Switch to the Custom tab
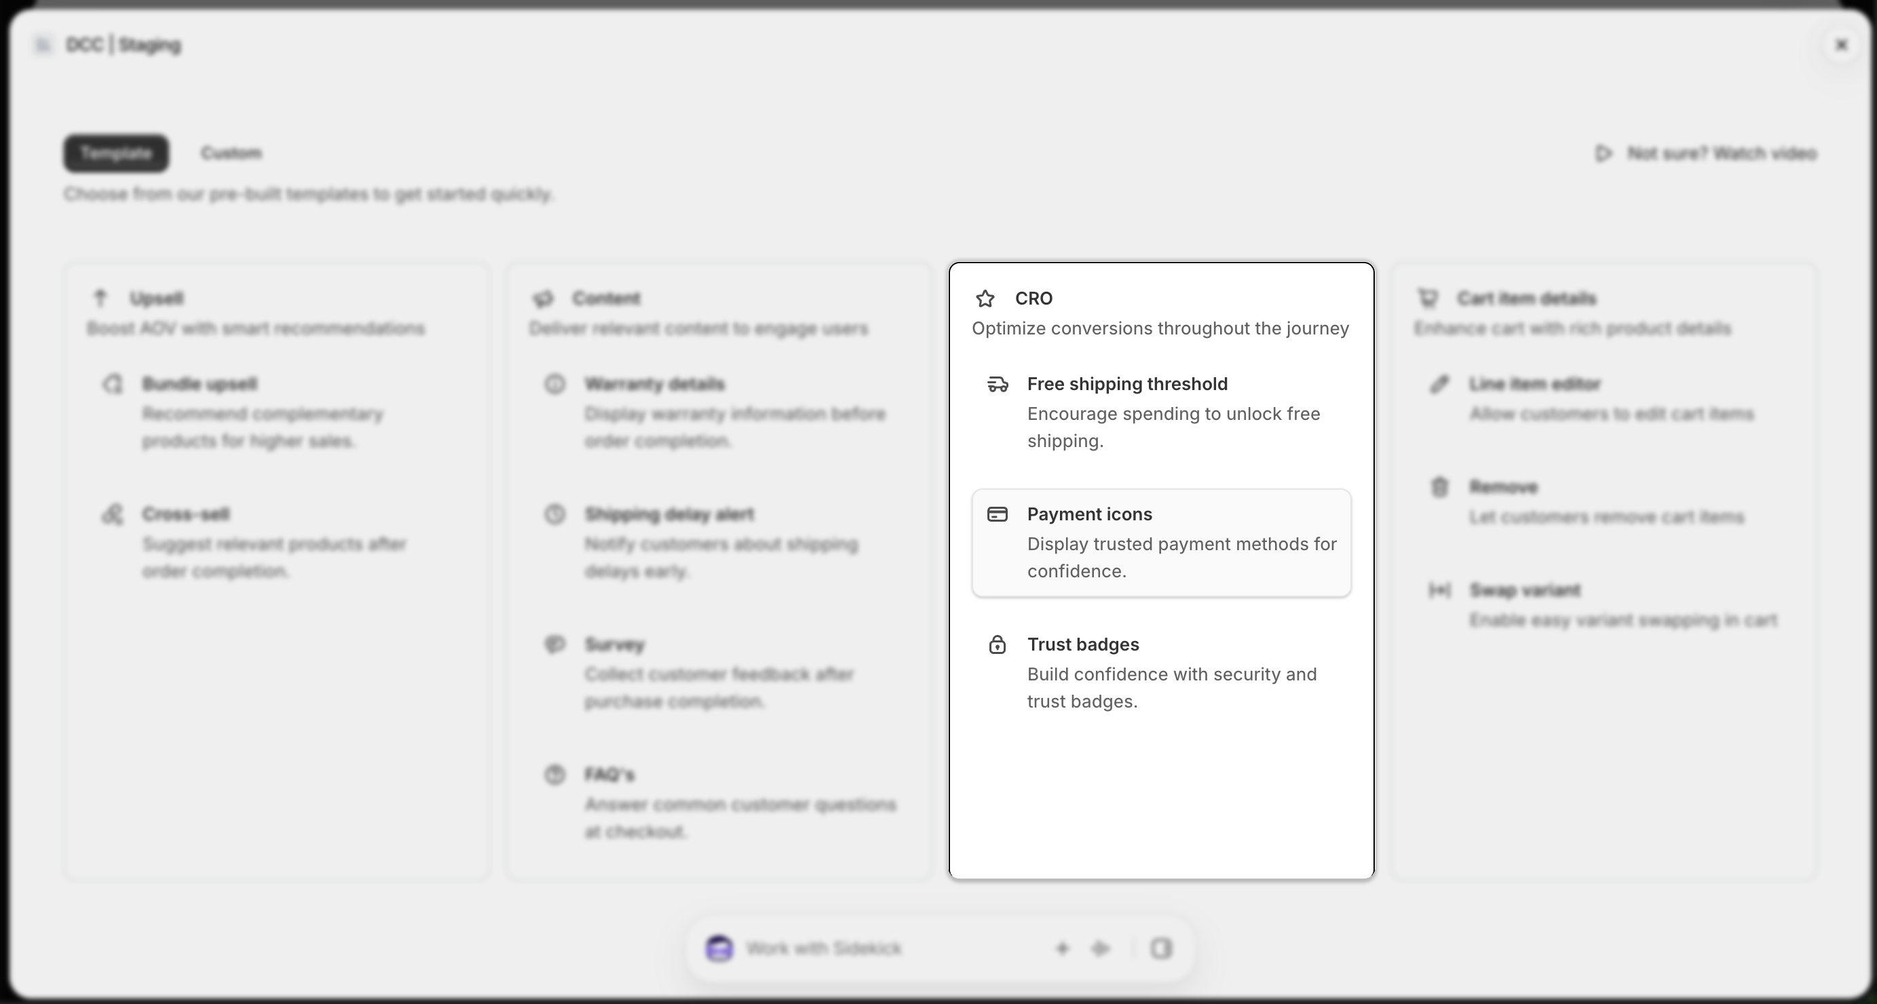Screen dimensions: 1877x1004 (231, 153)
